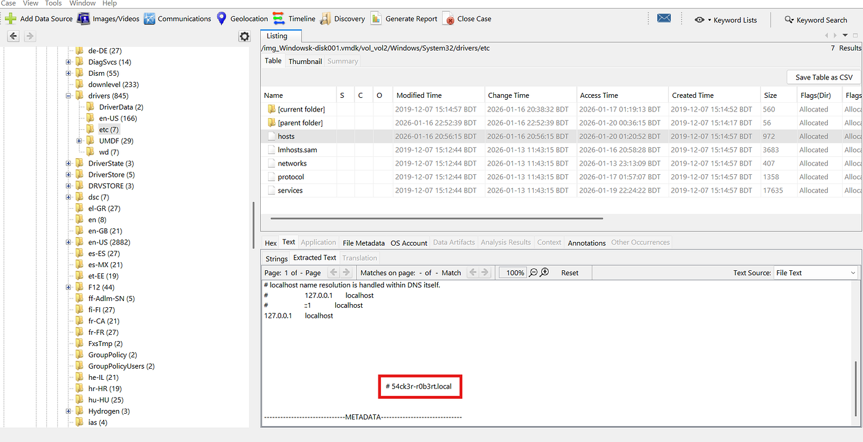Click the envelope messages icon
This screenshot has width=863, height=442.
pyautogui.click(x=664, y=18)
